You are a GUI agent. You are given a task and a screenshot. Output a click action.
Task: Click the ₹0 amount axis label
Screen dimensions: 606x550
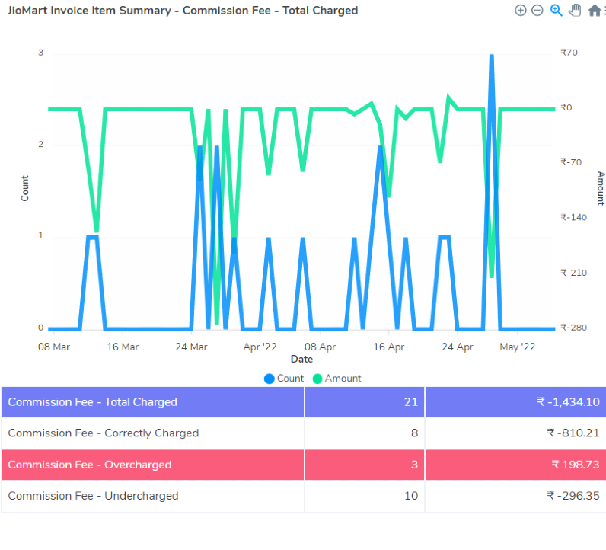coord(566,107)
